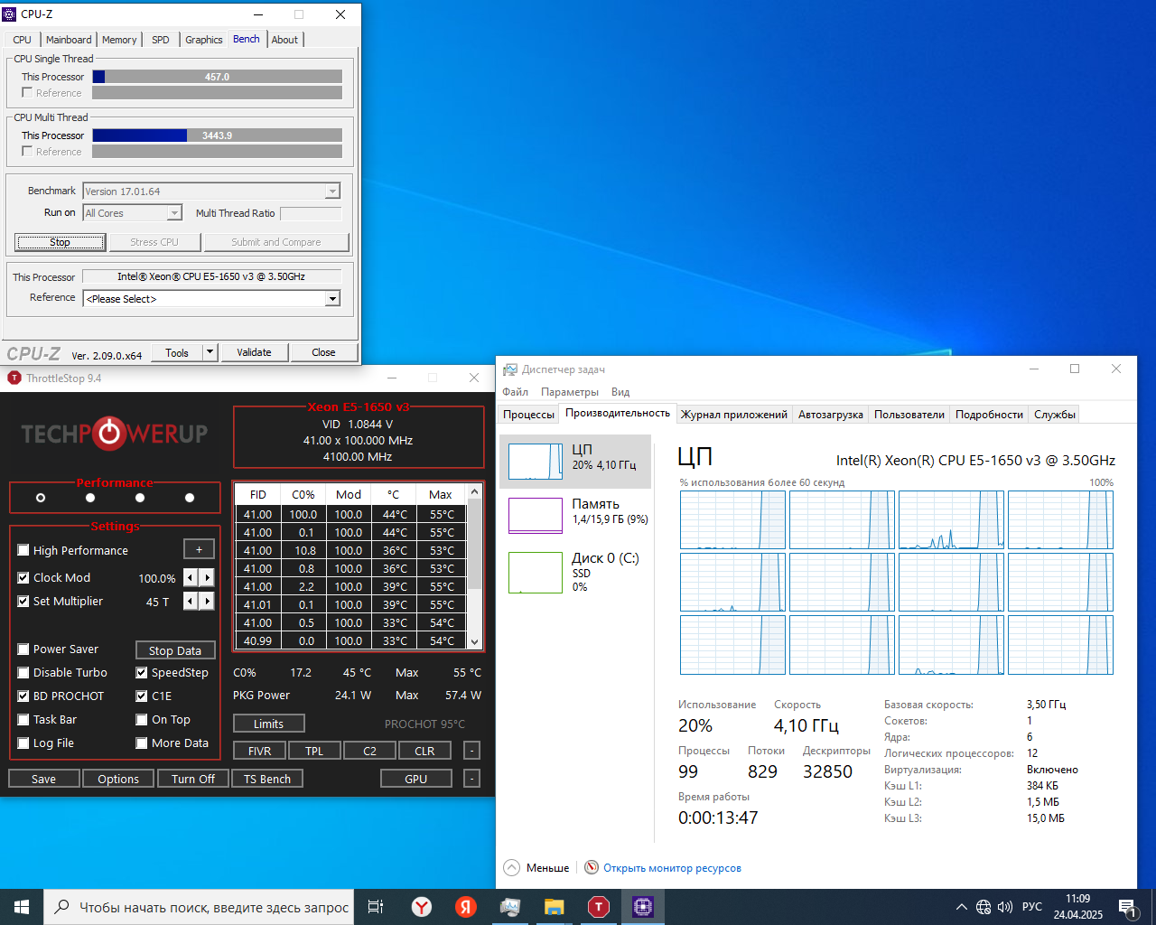Image resolution: width=1156 pixels, height=925 pixels.
Task: Switch to the Процессы tab
Action: (528, 415)
